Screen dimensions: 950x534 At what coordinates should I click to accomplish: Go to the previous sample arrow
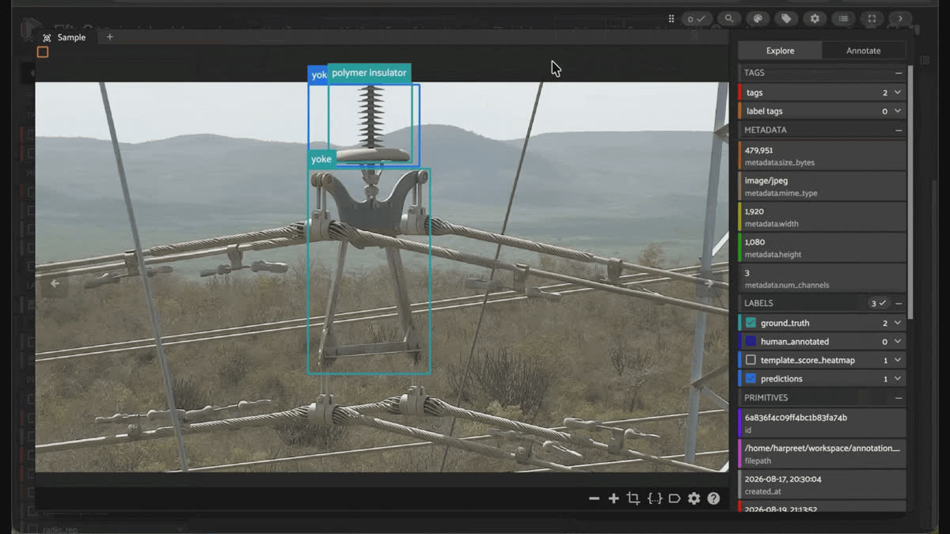click(x=55, y=283)
